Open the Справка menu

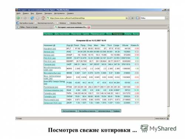pos(70,13)
